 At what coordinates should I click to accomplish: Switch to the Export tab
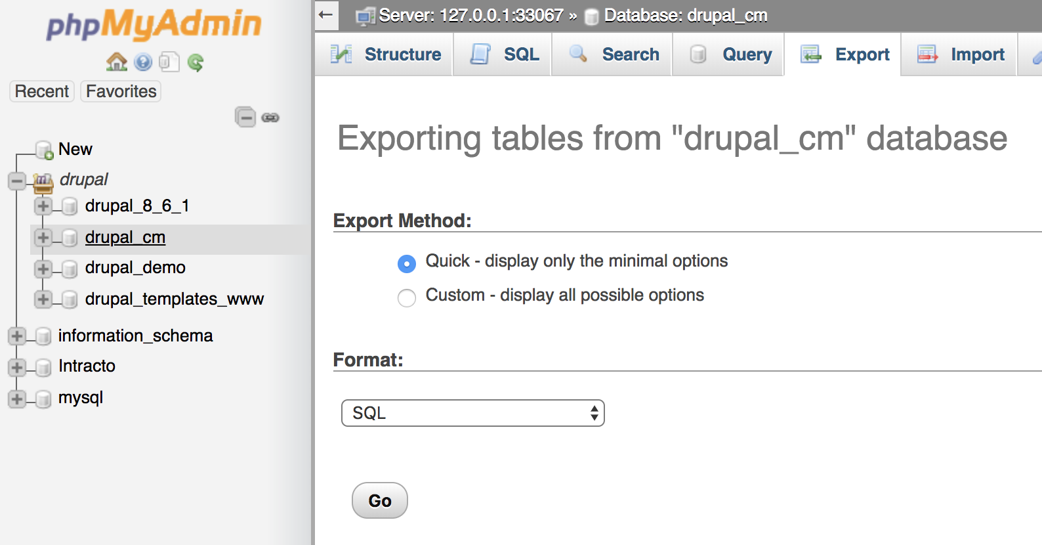click(843, 54)
